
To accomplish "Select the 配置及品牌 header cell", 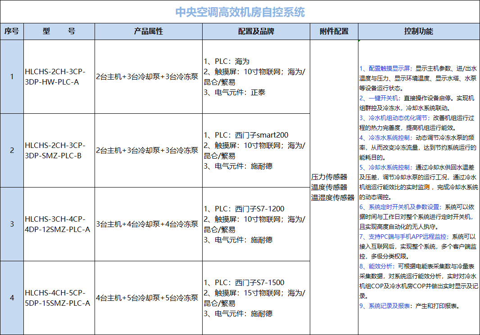I will click(256, 31).
